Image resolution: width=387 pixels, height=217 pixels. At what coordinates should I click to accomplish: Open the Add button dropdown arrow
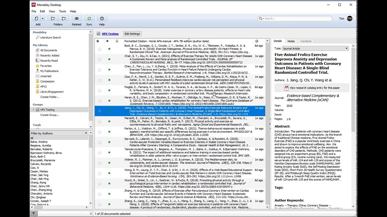tap(43, 18)
